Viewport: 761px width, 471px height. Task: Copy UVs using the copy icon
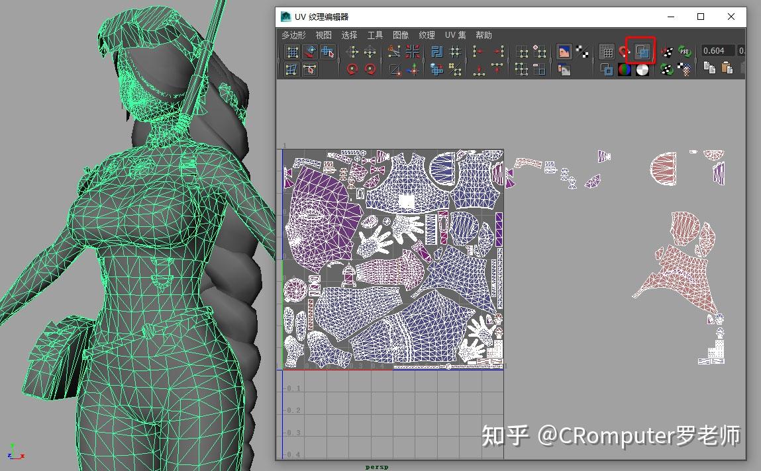point(708,69)
